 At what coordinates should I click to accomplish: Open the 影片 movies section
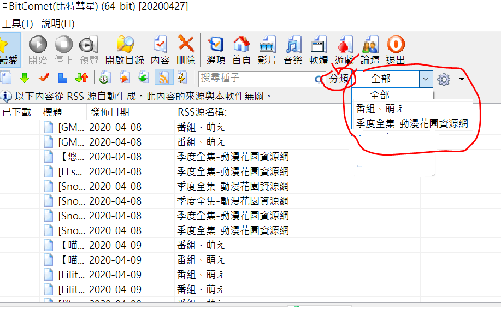pos(267,50)
